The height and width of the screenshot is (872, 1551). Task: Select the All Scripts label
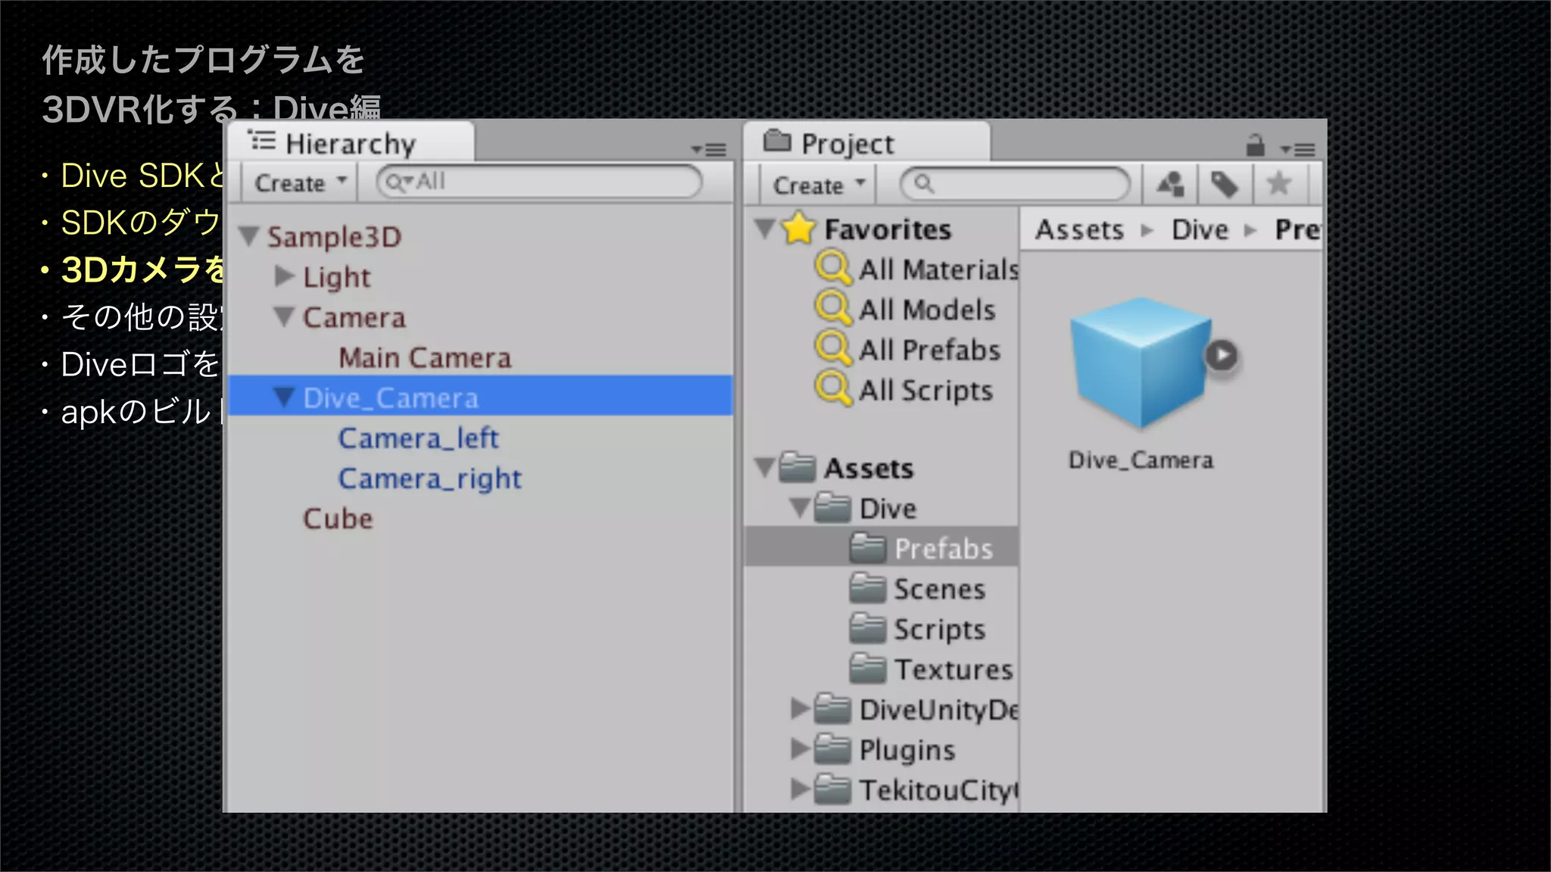(925, 391)
